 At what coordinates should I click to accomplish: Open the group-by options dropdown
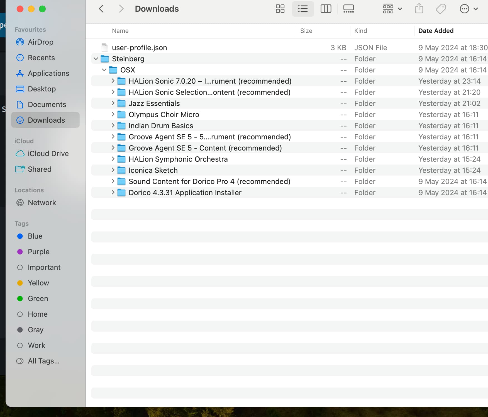click(392, 9)
